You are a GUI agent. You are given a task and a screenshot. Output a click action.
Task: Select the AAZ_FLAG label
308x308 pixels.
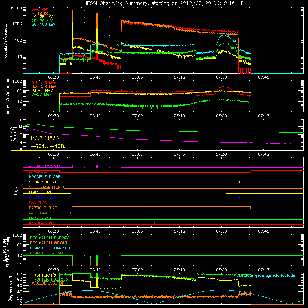38,213
